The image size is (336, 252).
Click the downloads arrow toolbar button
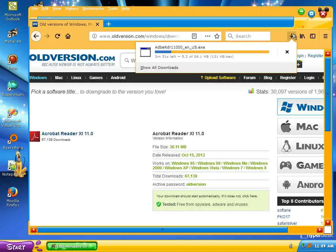(292, 36)
